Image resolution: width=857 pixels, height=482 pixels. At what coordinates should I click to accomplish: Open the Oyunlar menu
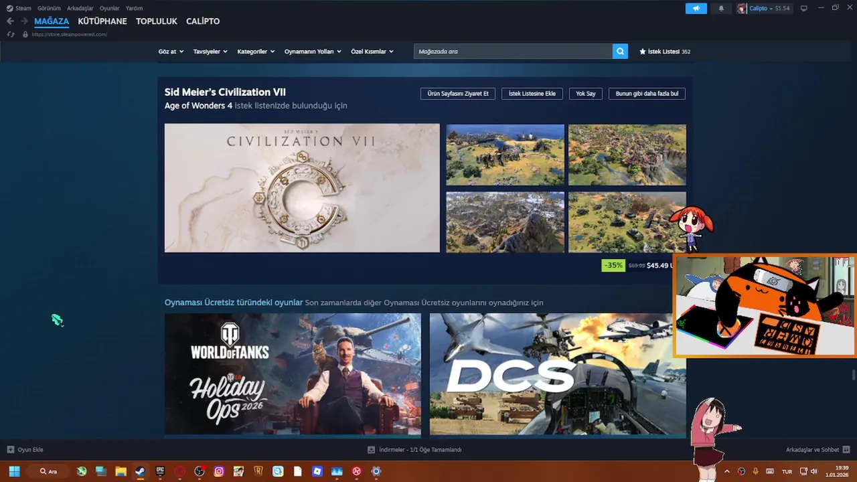tap(110, 8)
